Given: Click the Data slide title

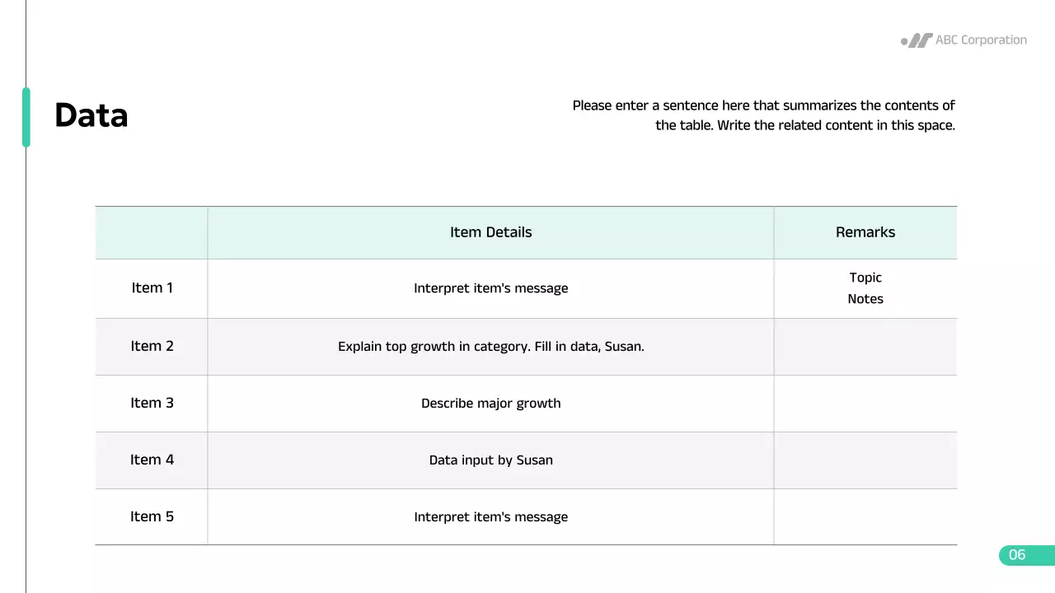Looking at the screenshot, I should click(x=91, y=115).
